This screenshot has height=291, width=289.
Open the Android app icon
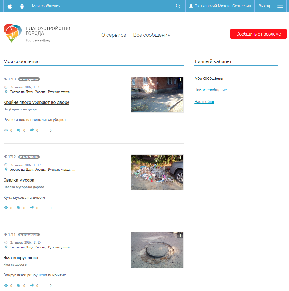pyautogui.click(x=22, y=6)
